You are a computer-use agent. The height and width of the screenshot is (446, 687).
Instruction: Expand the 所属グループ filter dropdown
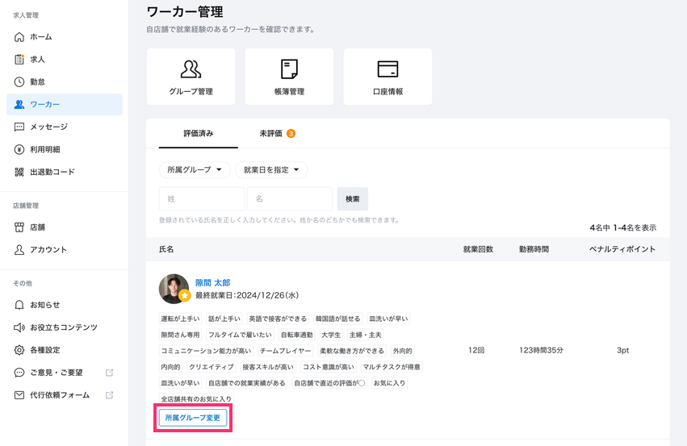click(x=193, y=170)
